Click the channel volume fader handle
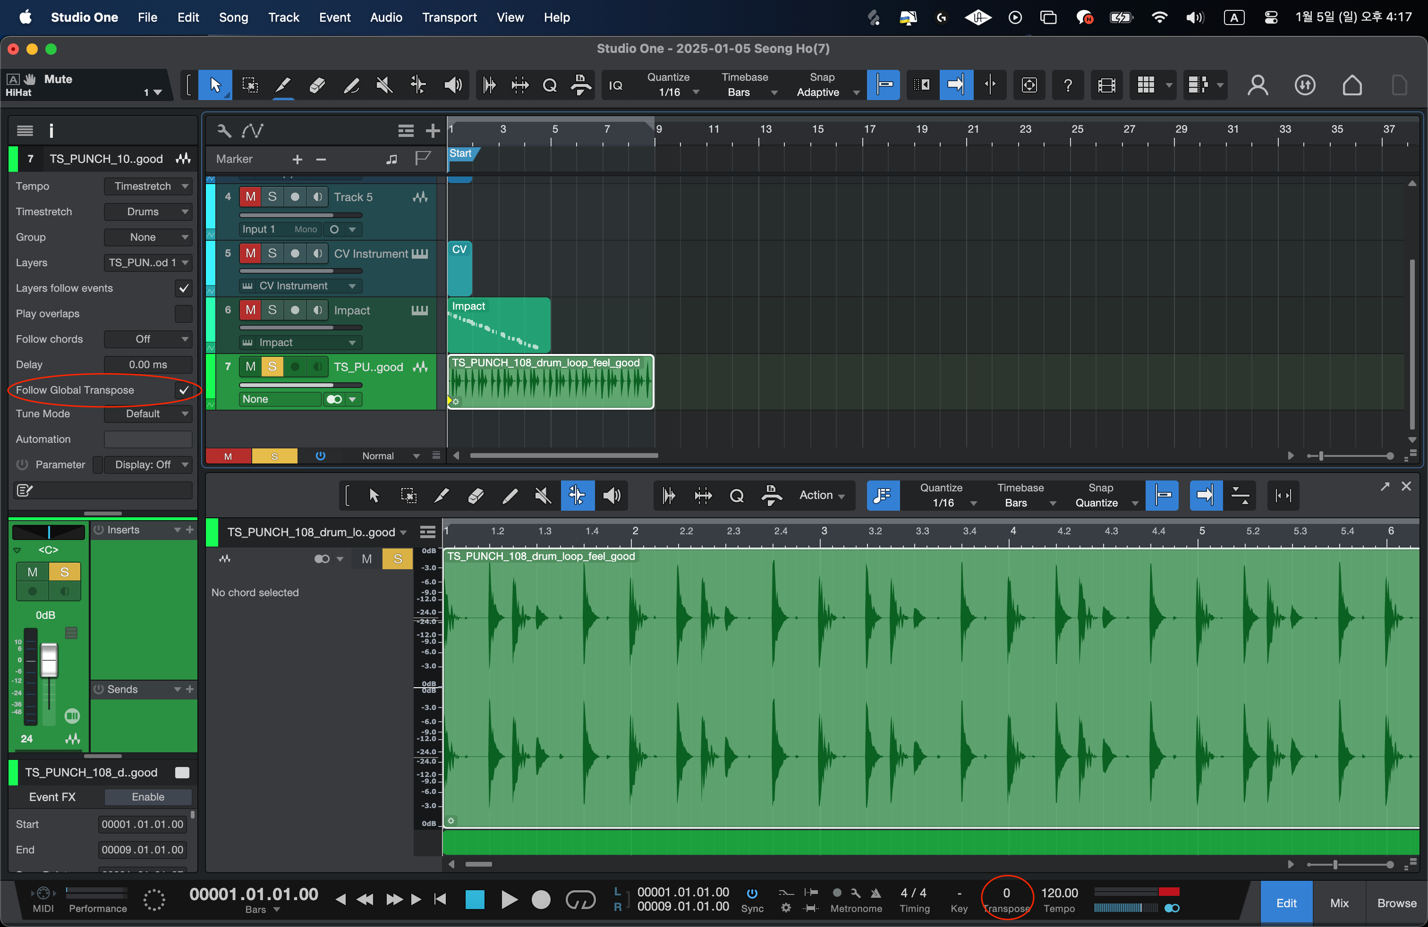 pyautogui.click(x=49, y=659)
